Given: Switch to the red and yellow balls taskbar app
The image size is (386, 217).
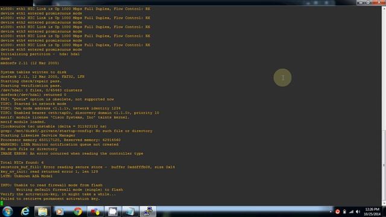Looking at the screenshot, I should click(x=95, y=212).
